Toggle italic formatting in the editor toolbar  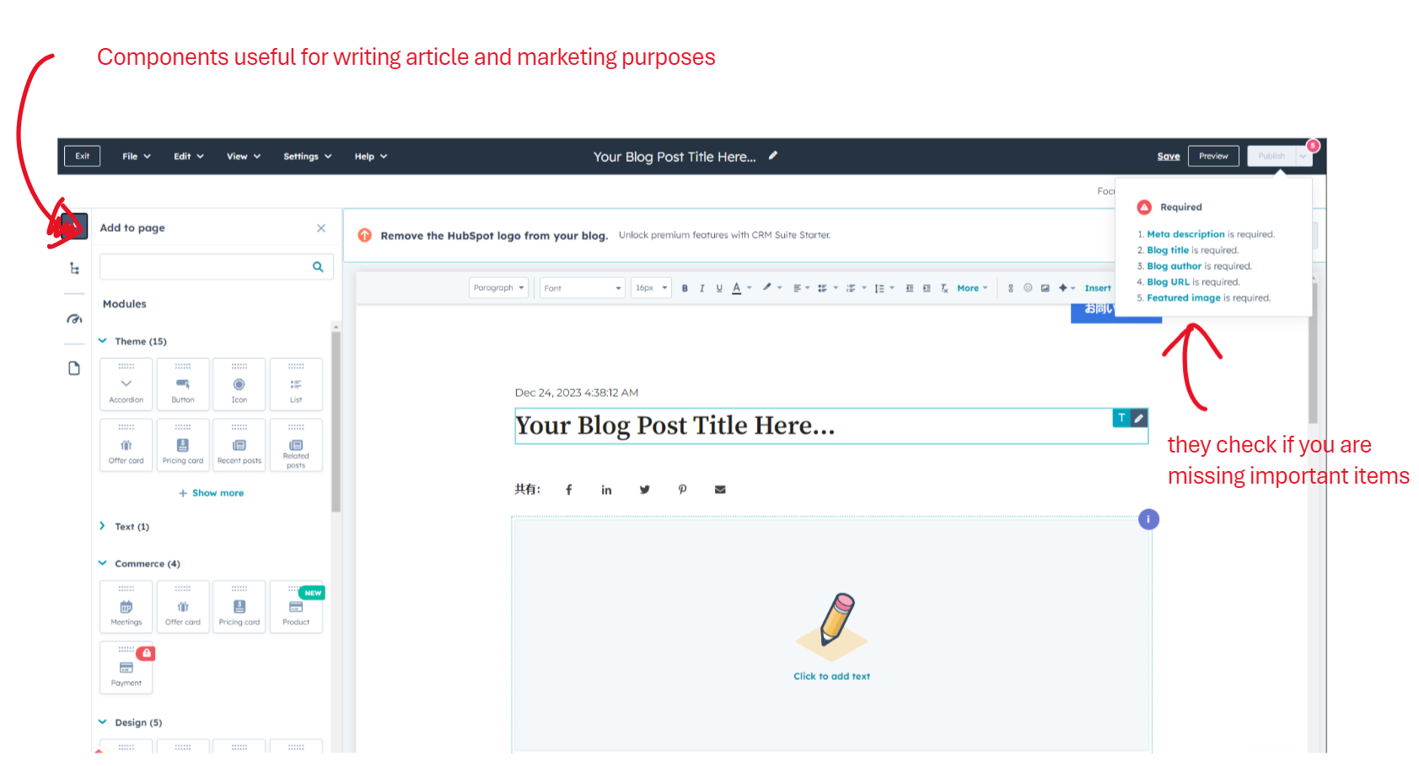(701, 287)
